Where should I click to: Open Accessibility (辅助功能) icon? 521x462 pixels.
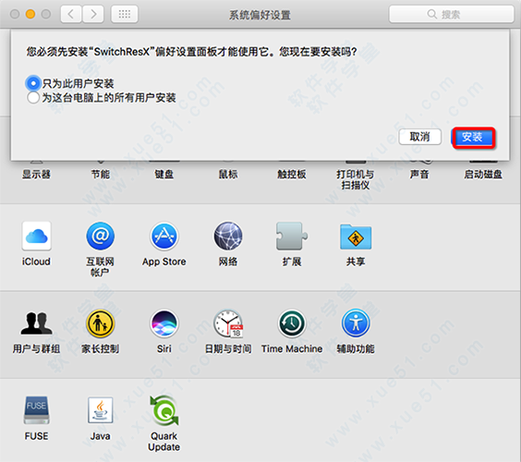[x=356, y=323]
